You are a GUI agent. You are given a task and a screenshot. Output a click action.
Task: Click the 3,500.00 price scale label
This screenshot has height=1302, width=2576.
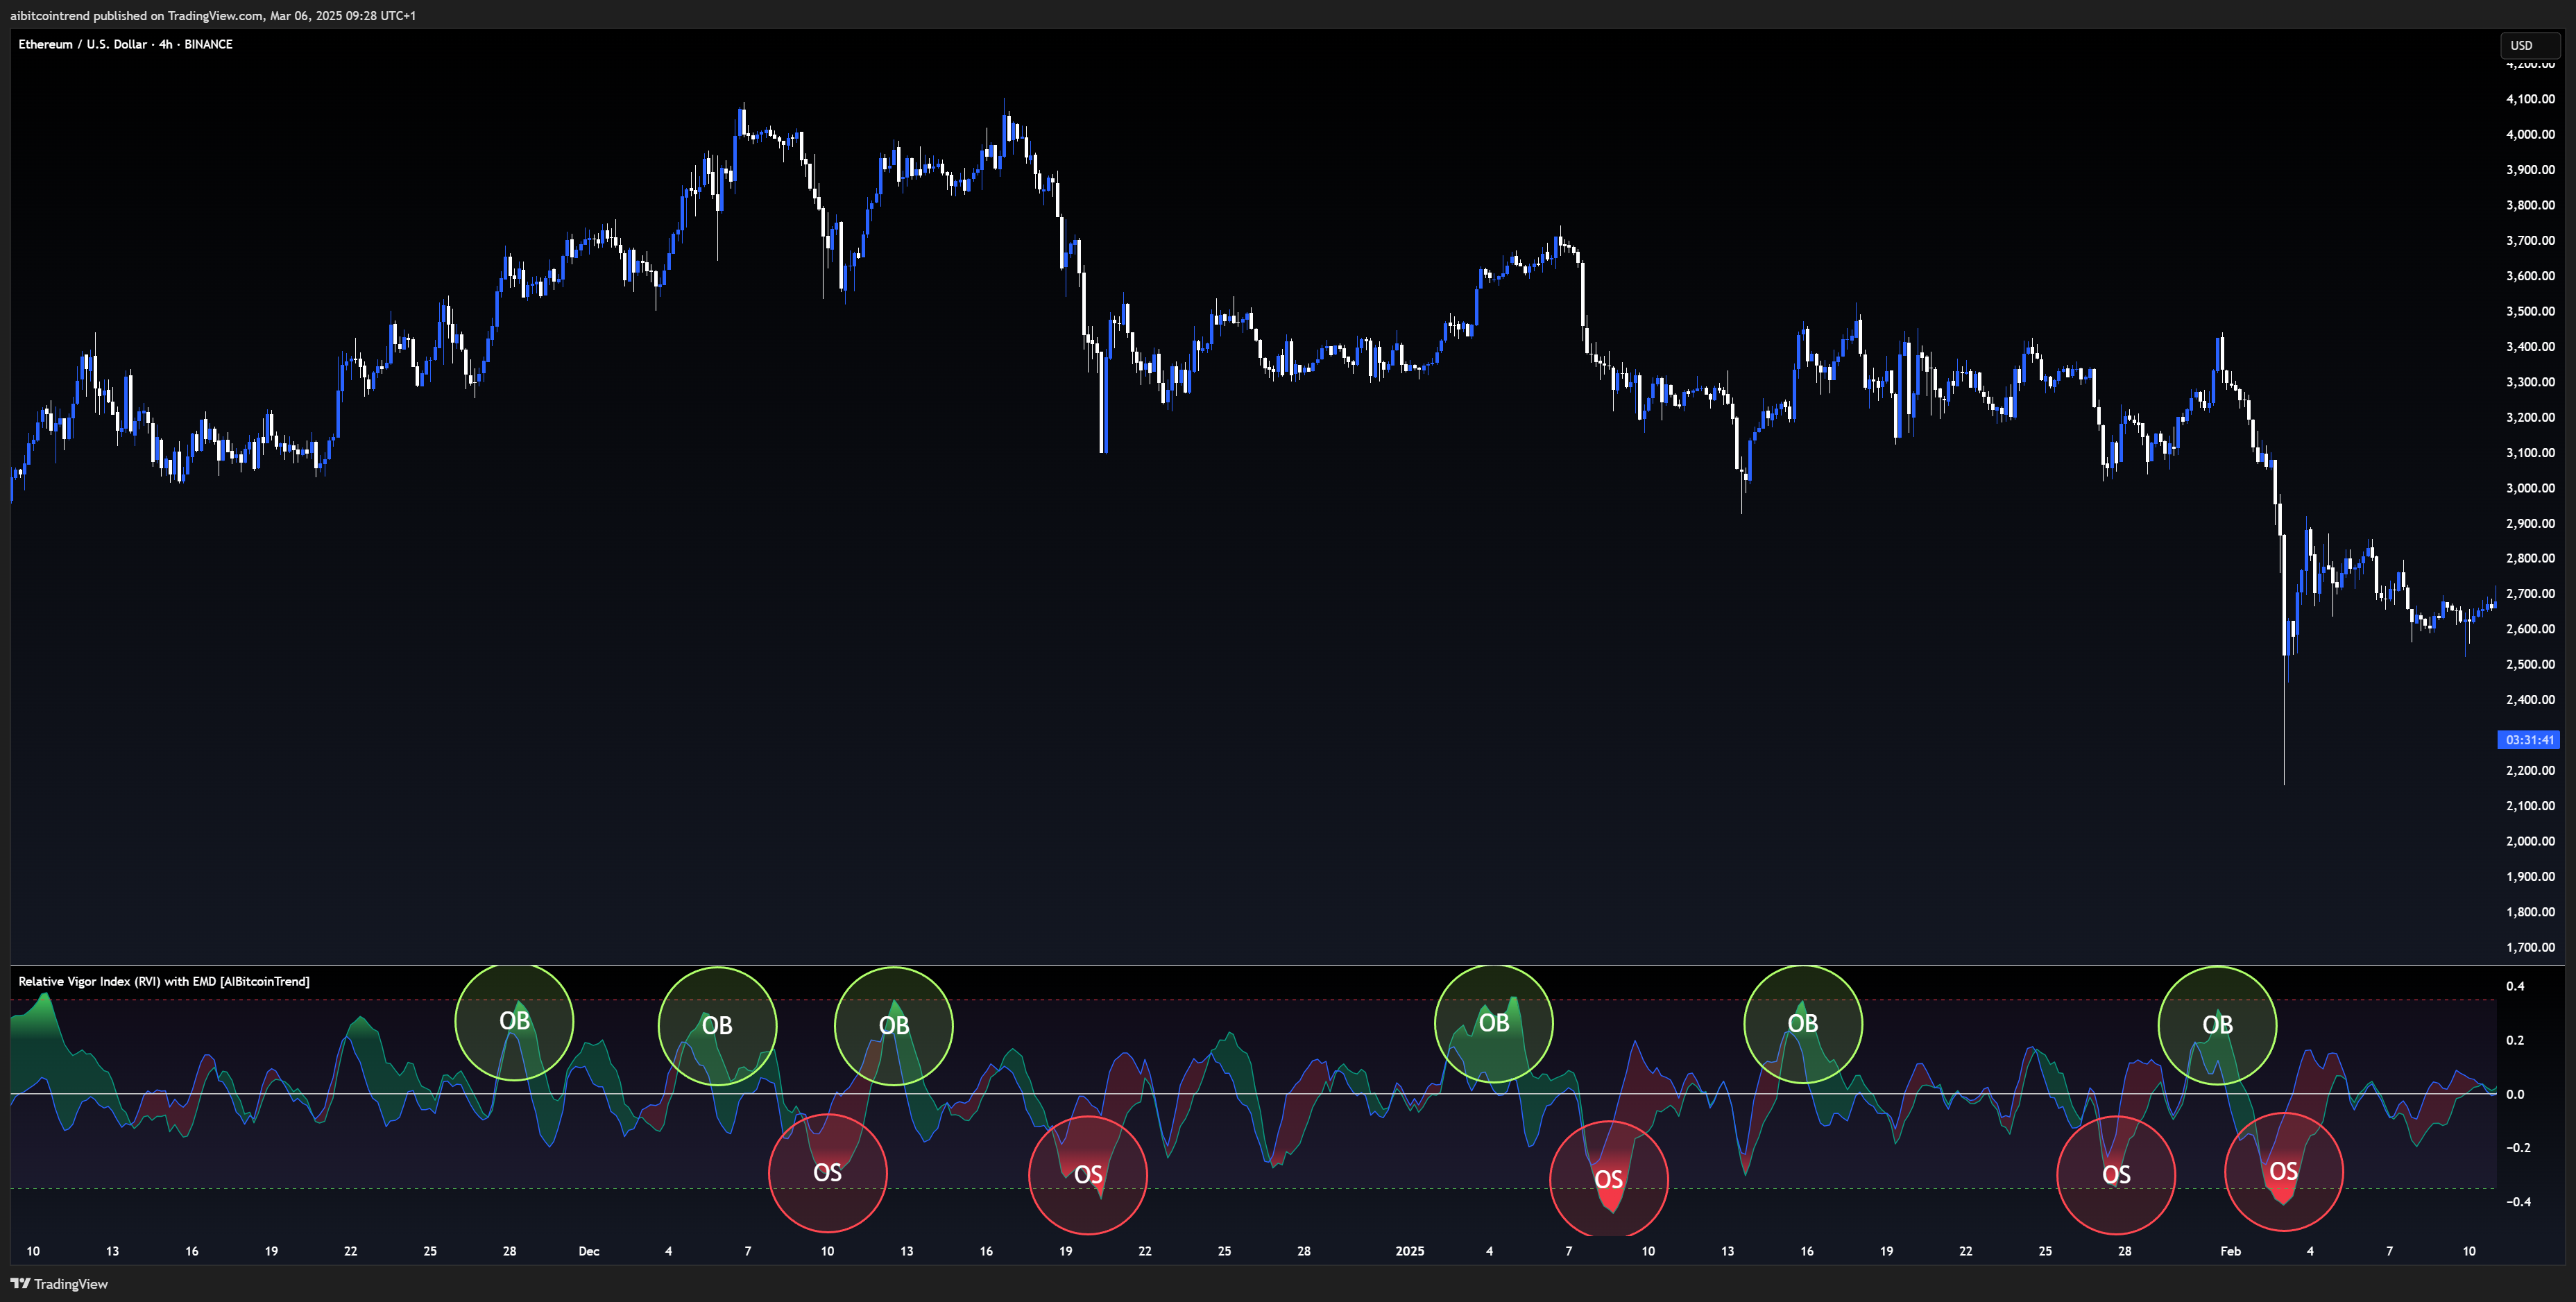click(x=2530, y=311)
